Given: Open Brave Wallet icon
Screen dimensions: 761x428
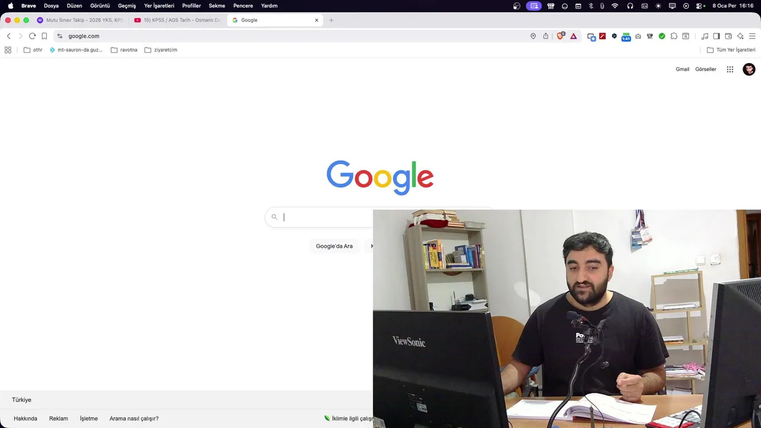Looking at the screenshot, I should coord(728,36).
